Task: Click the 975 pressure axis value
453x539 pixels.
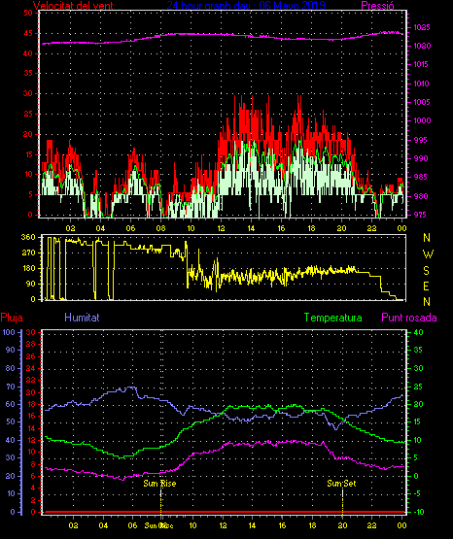Action: (420, 215)
